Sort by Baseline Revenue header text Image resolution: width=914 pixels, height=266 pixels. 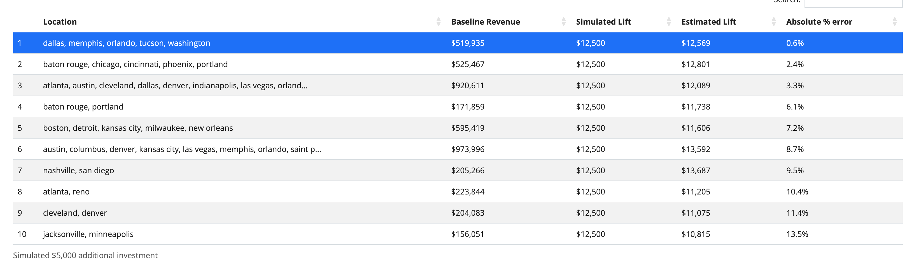point(485,22)
